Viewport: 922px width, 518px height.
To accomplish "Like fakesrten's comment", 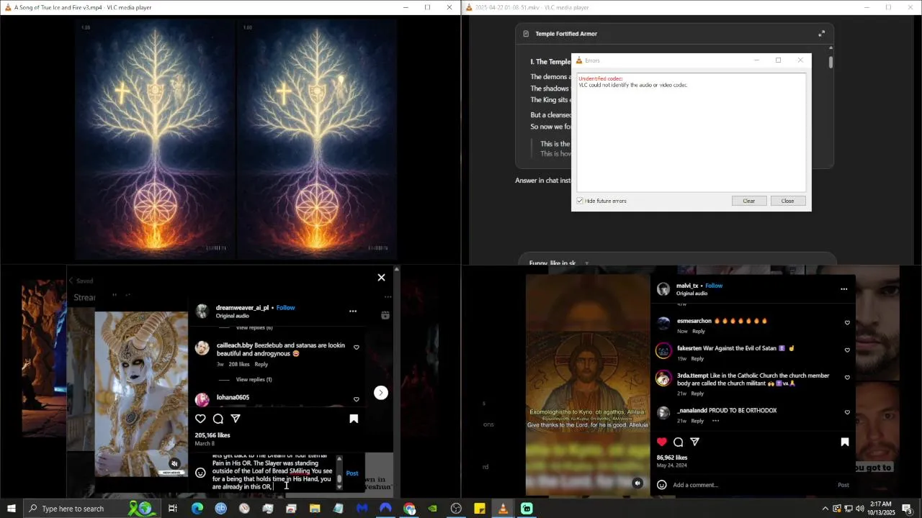I will click(x=847, y=350).
